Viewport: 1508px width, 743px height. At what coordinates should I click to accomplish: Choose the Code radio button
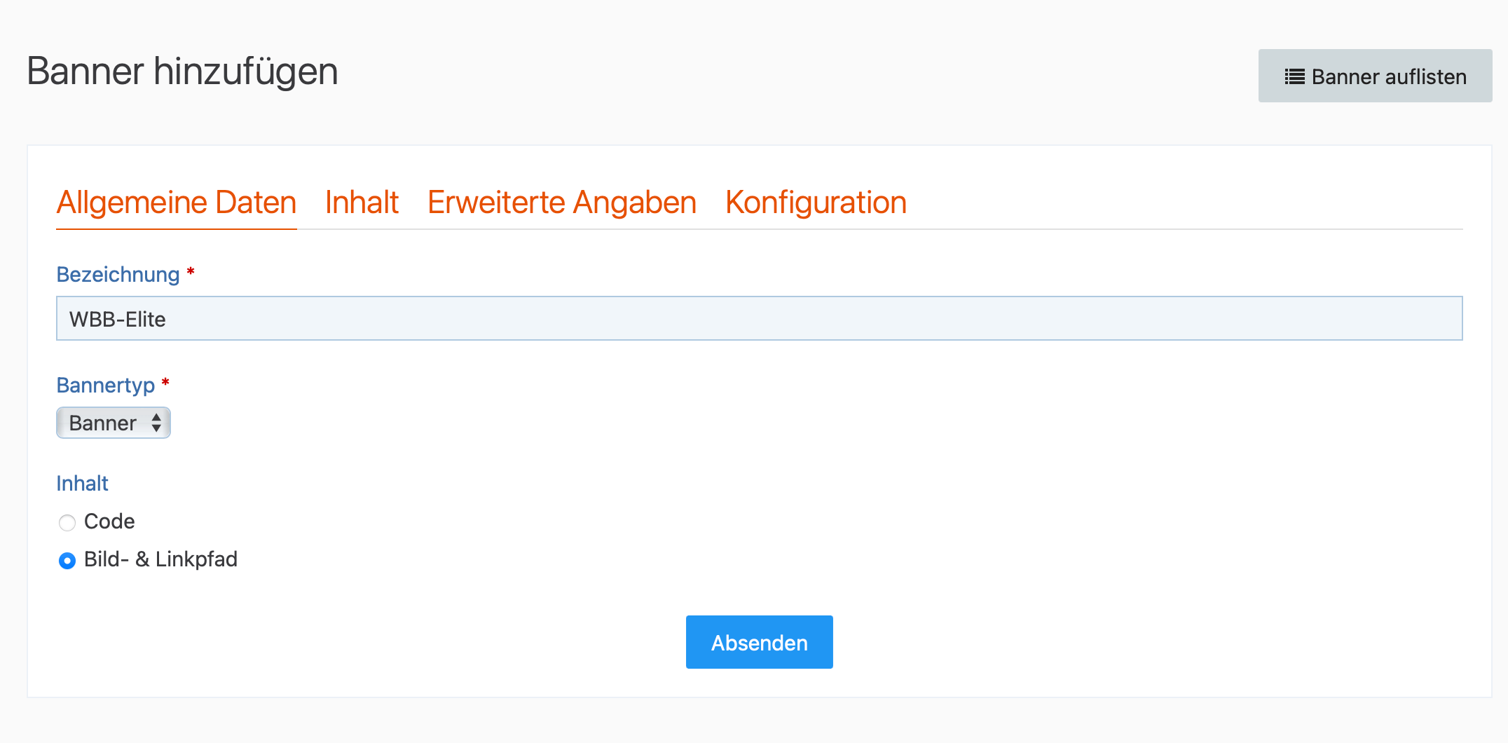click(67, 522)
